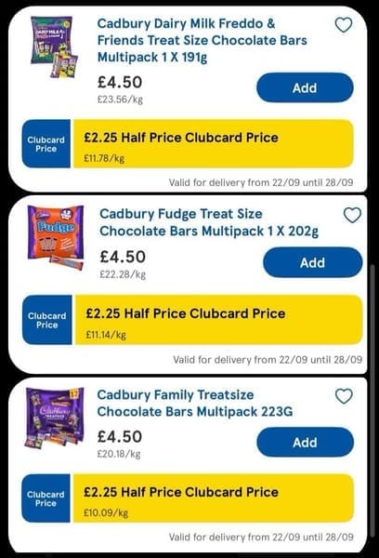Tap heart icon for Cadbury Fudge Treat Size

pos(352,216)
